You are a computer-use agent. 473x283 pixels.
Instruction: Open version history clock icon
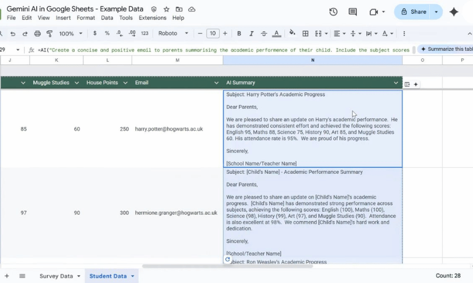point(334,12)
